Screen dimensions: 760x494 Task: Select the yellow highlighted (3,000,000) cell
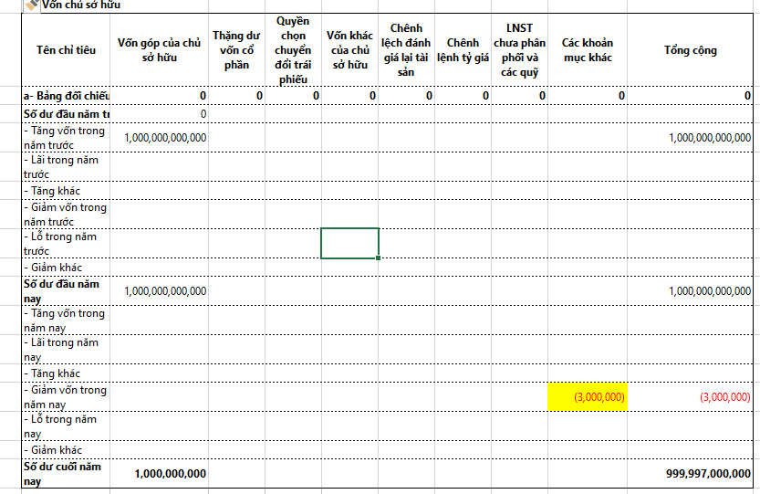(x=587, y=397)
